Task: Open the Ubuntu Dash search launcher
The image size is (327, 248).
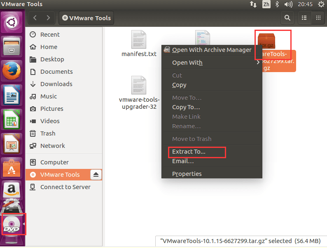Action: click(12, 22)
